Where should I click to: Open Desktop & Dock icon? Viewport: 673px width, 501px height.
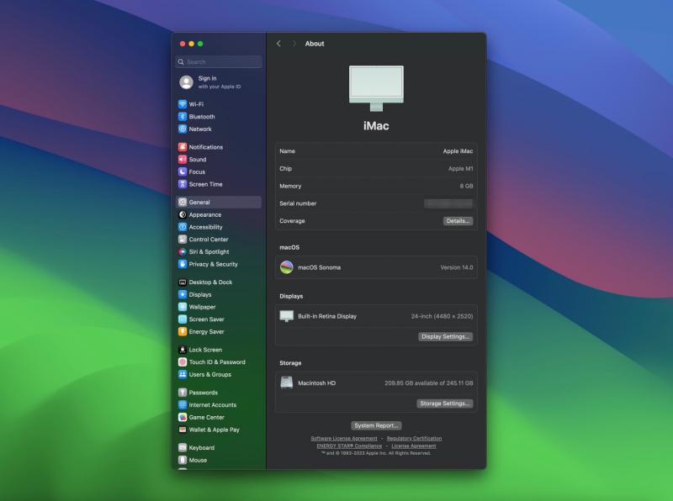(183, 282)
